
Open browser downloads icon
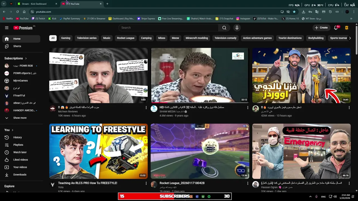pyautogui.click(x=303, y=12)
